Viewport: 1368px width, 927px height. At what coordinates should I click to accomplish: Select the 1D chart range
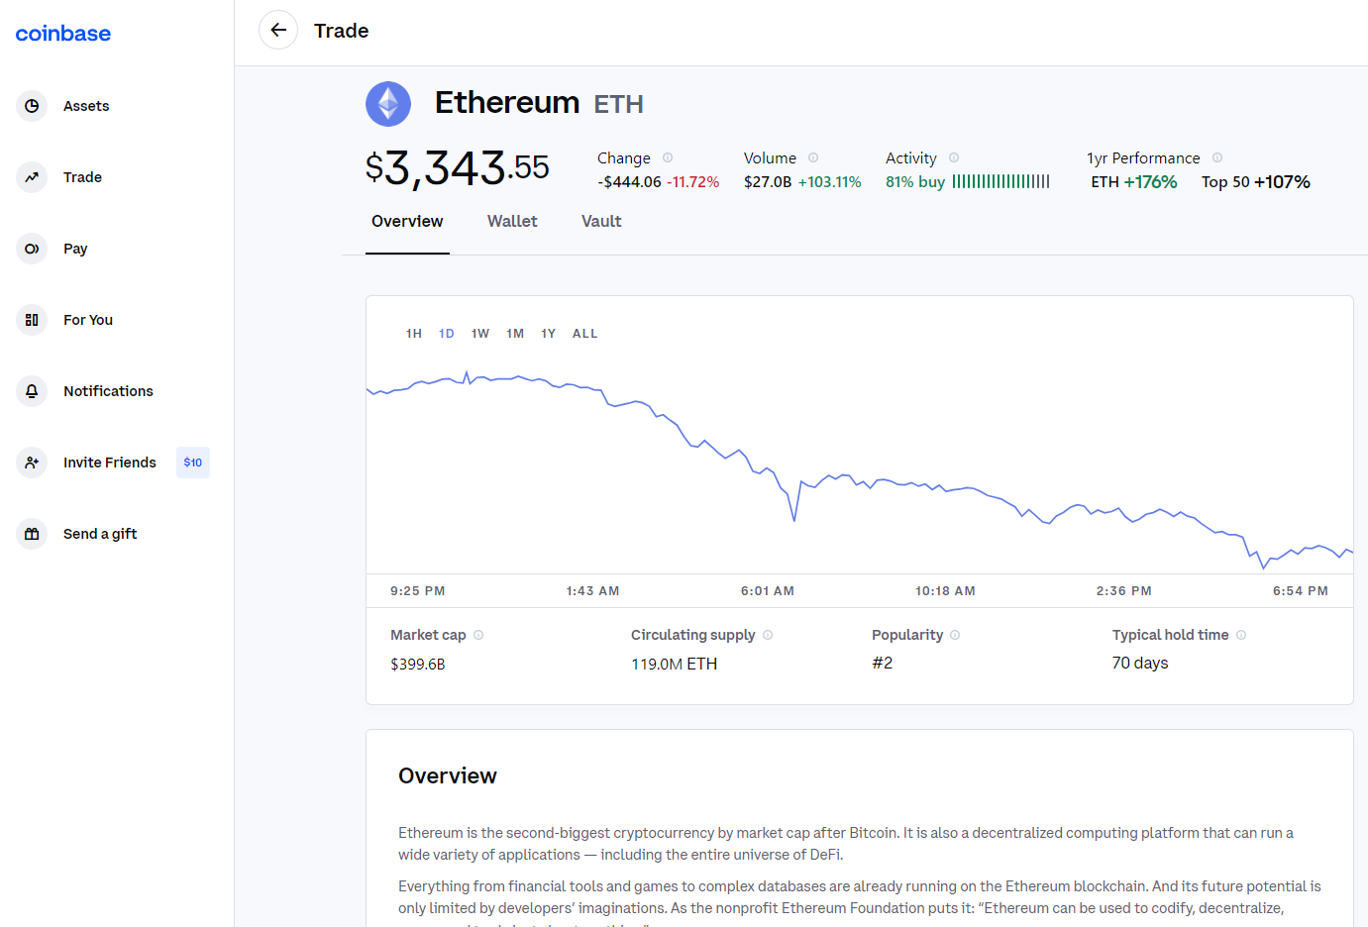pyautogui.click(x=447, y=334)
